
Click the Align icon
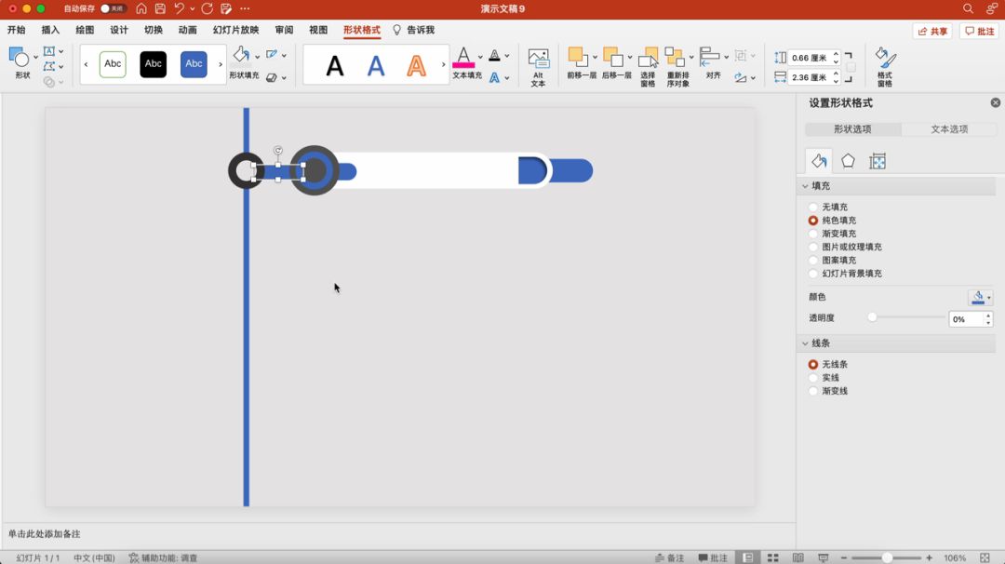pyautogui.click(x=709, y=57)
